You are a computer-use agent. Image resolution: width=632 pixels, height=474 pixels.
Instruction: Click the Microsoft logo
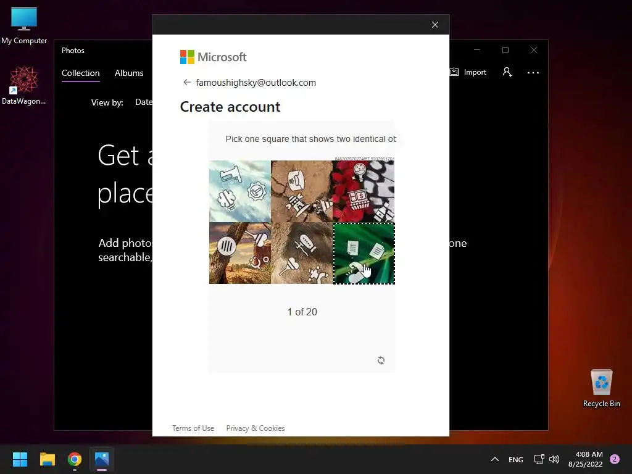pyautogui.click(x=213, y=57)
